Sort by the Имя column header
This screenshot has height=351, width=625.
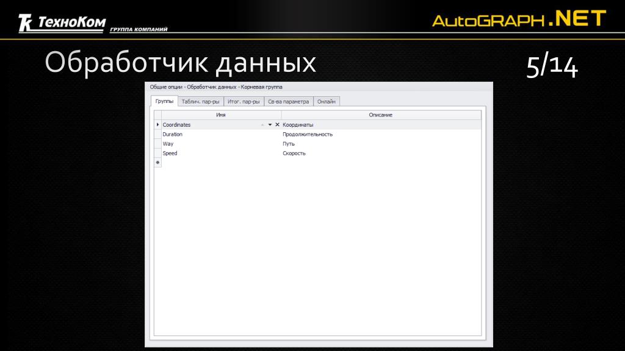[221, 115]
